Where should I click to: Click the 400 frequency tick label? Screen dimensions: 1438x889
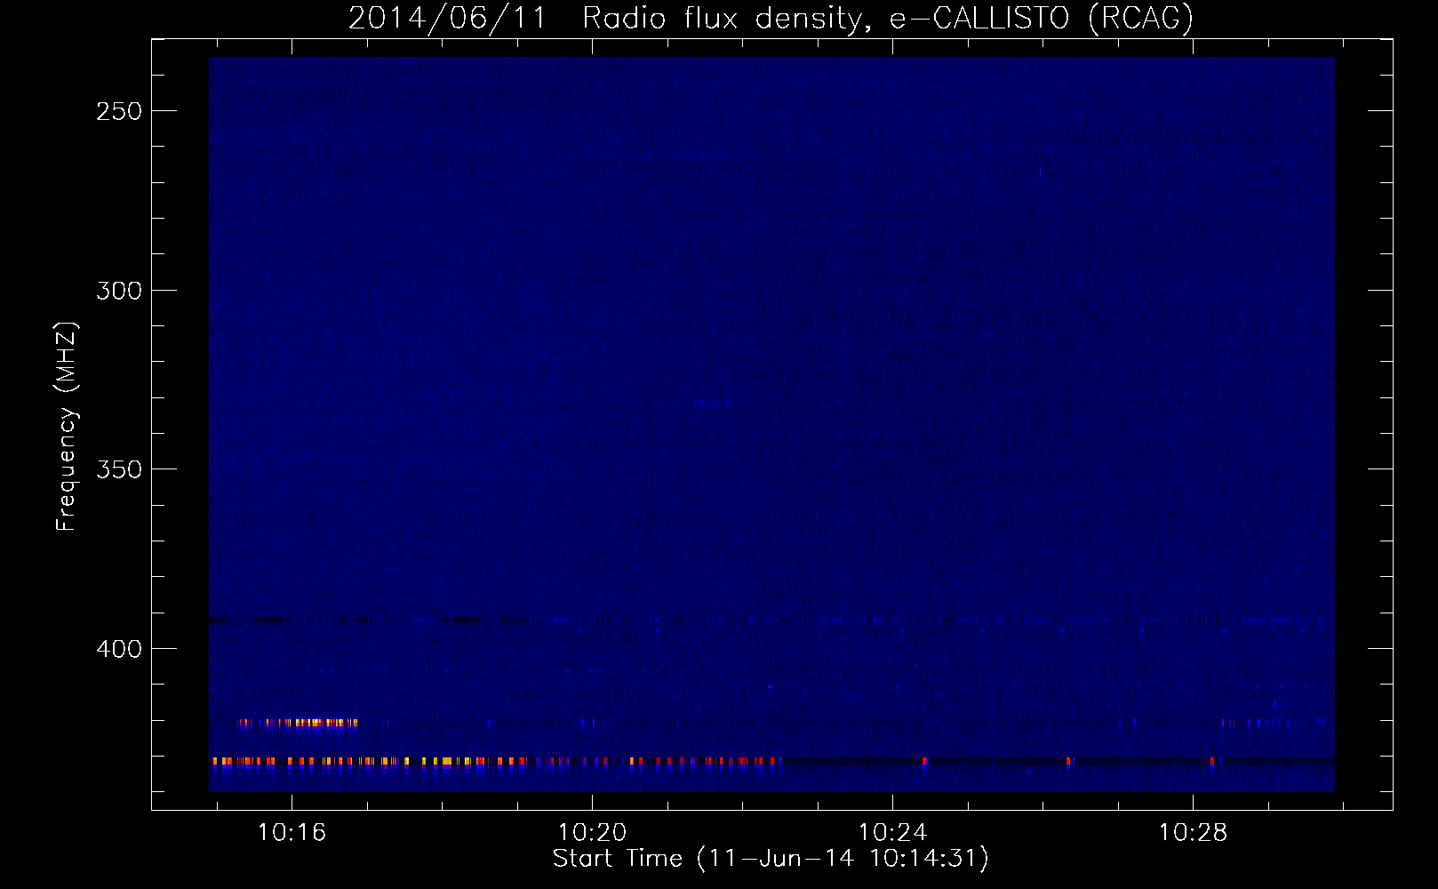pos(119,649)
